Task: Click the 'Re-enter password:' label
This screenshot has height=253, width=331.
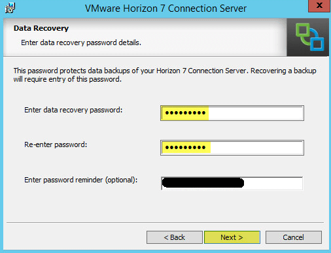Action: pyautogui.click(x=56, y=144)
